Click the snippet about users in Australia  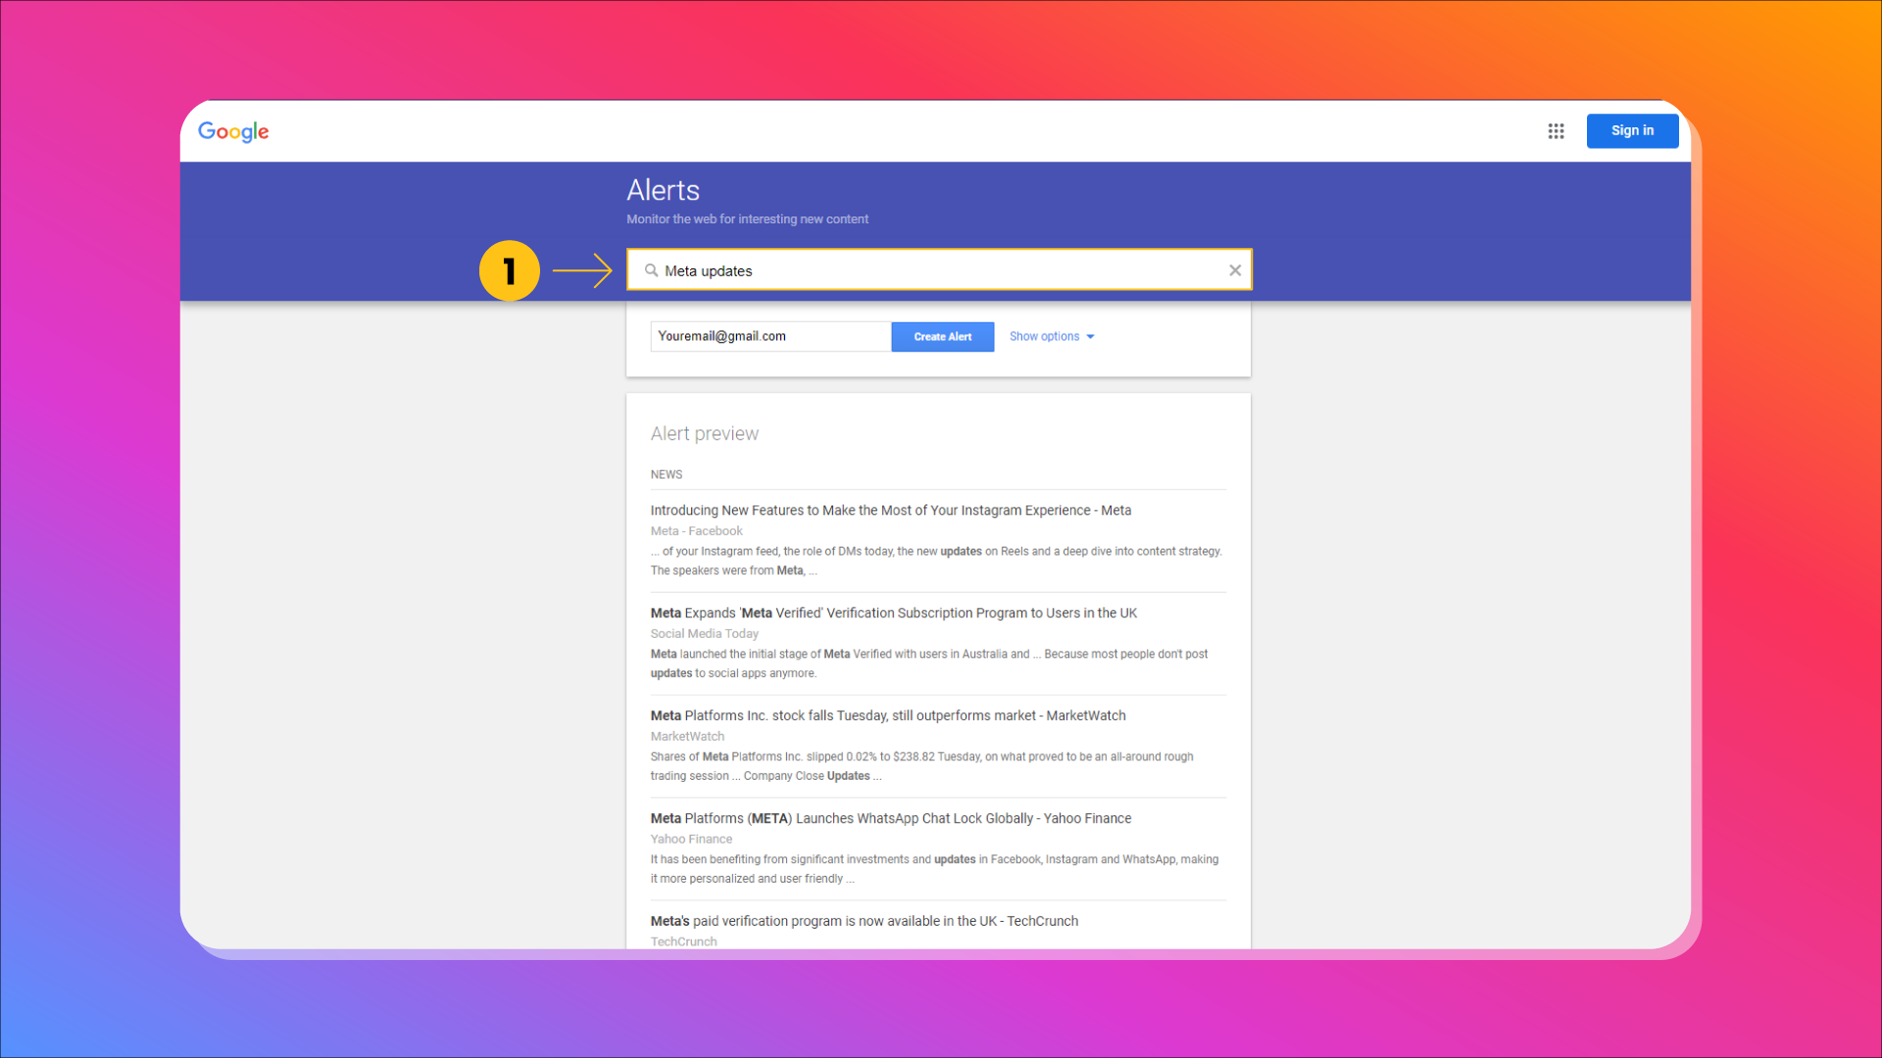coord(928,664)
